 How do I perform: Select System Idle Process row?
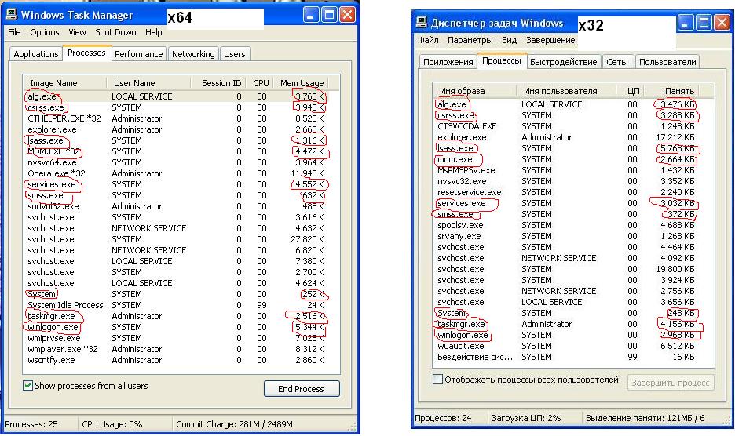coord(176,305)
